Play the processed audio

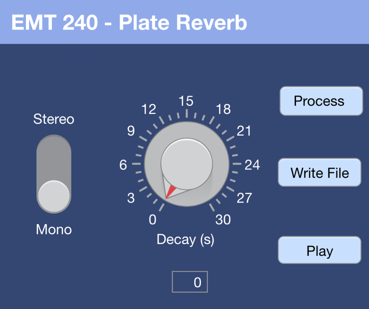point(319,250)
